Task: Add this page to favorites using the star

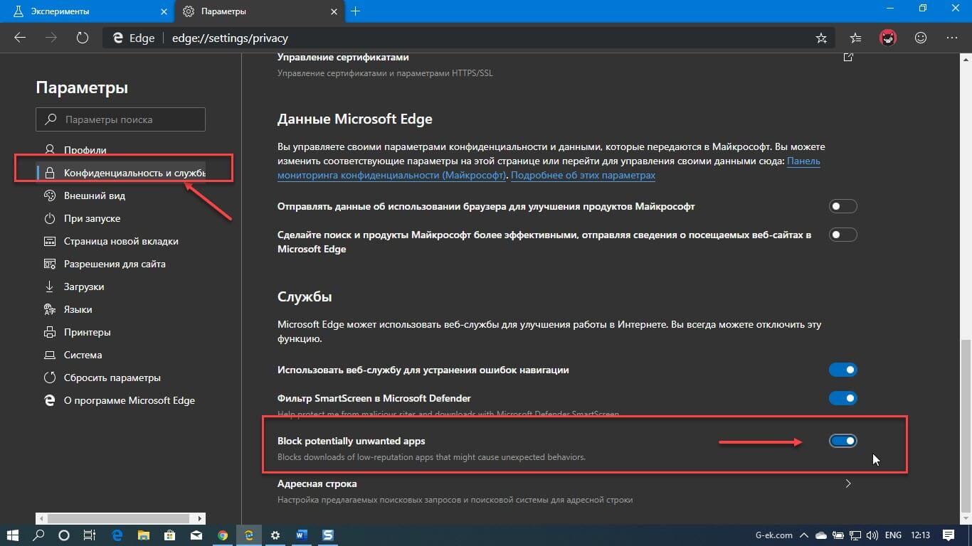Action: click(821, 38)
